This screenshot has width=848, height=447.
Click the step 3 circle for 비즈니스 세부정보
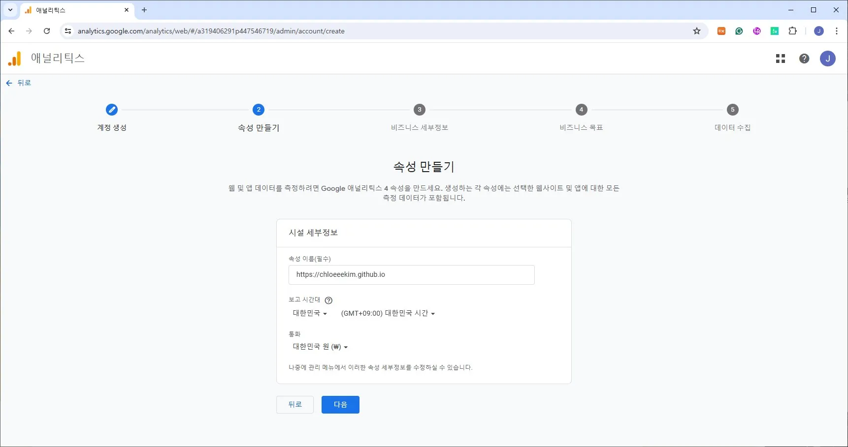tap(420, 110)
